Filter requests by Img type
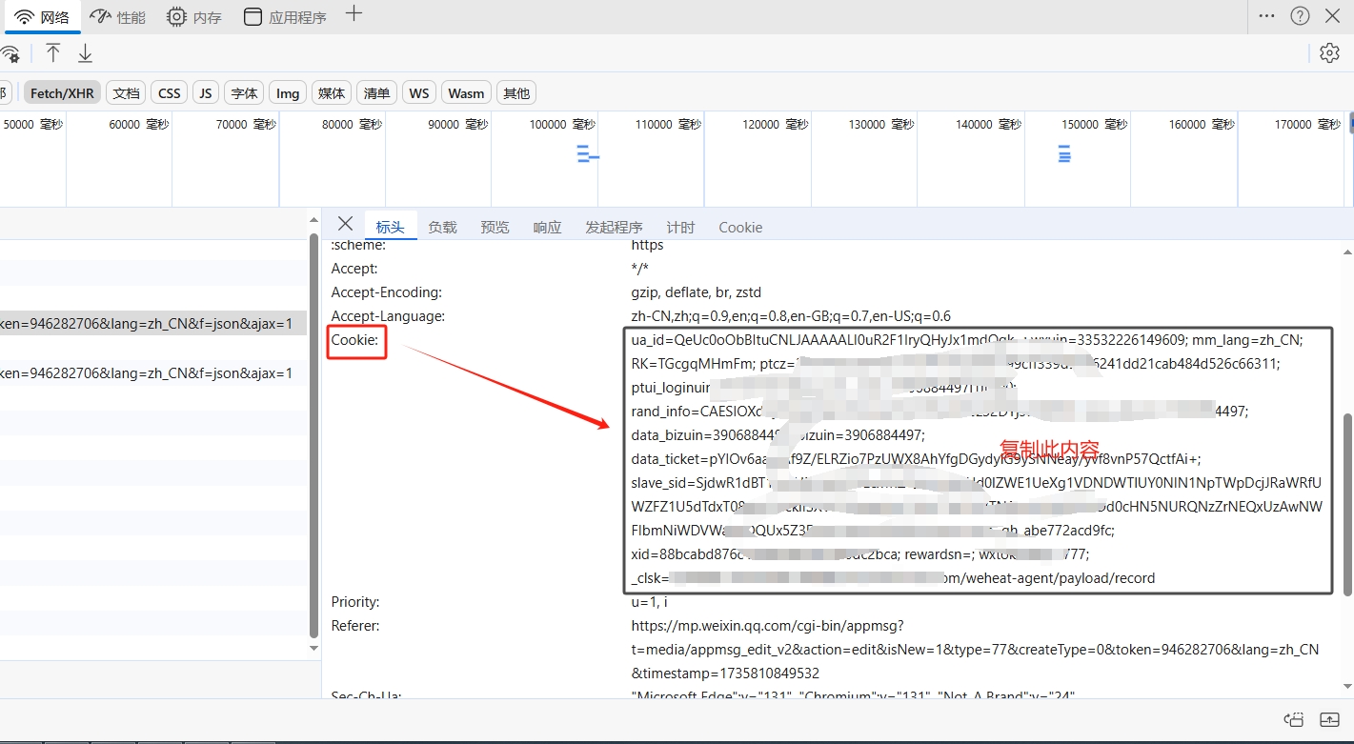This screenshot has height=744, width=1354. (288, 93)
